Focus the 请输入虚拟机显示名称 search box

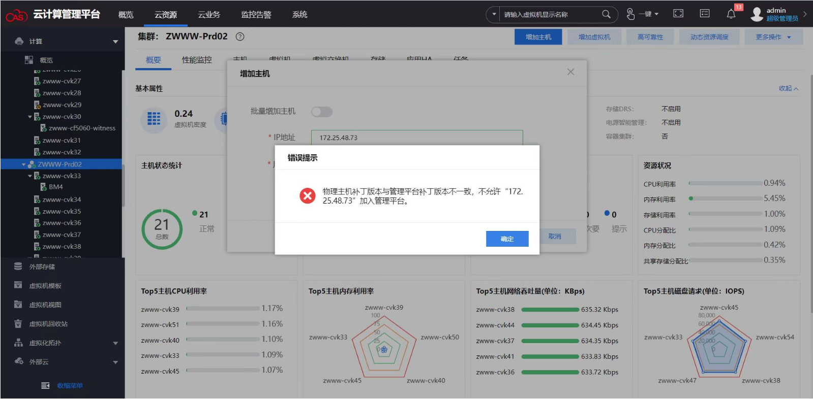551,14
